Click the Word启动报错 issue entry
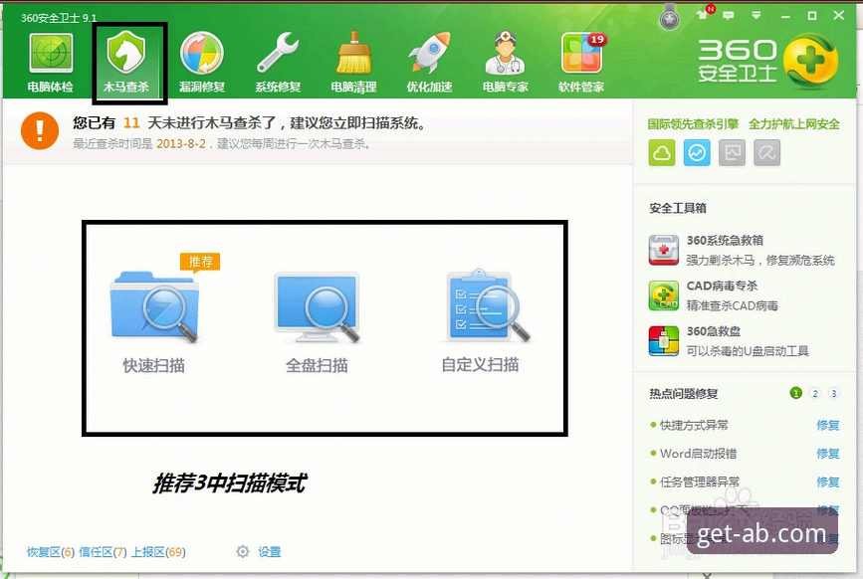This screenshot has width=863, height=579. (699, 454)
